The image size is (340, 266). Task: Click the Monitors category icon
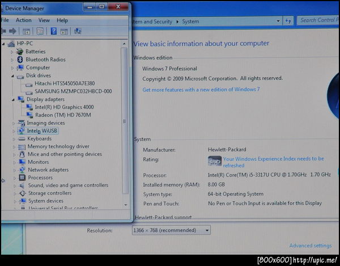[22, 162]
